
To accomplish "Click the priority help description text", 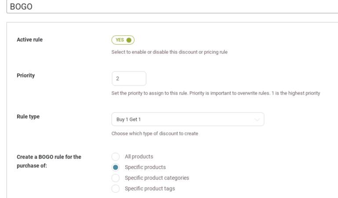I will coord(215,93).
